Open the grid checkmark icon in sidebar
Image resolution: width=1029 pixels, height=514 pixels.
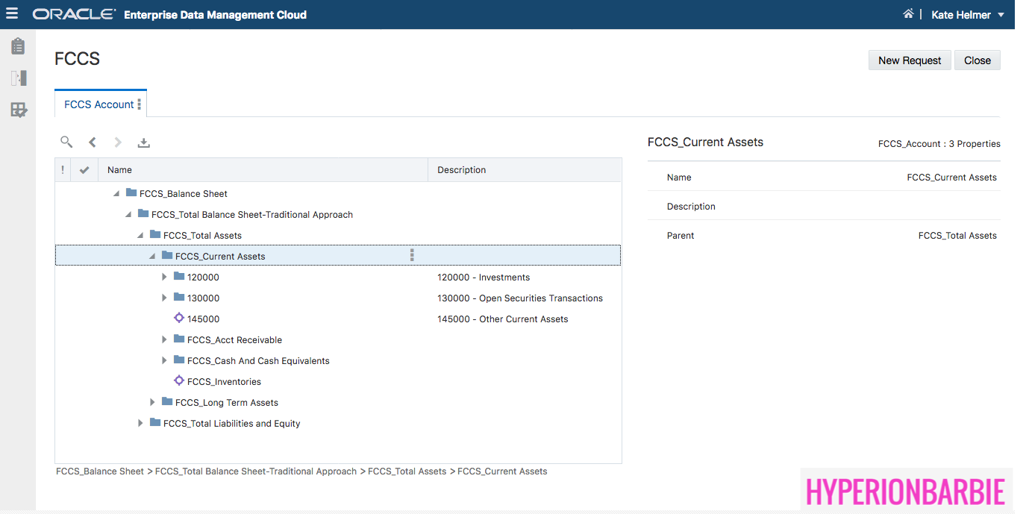point(18,110)
